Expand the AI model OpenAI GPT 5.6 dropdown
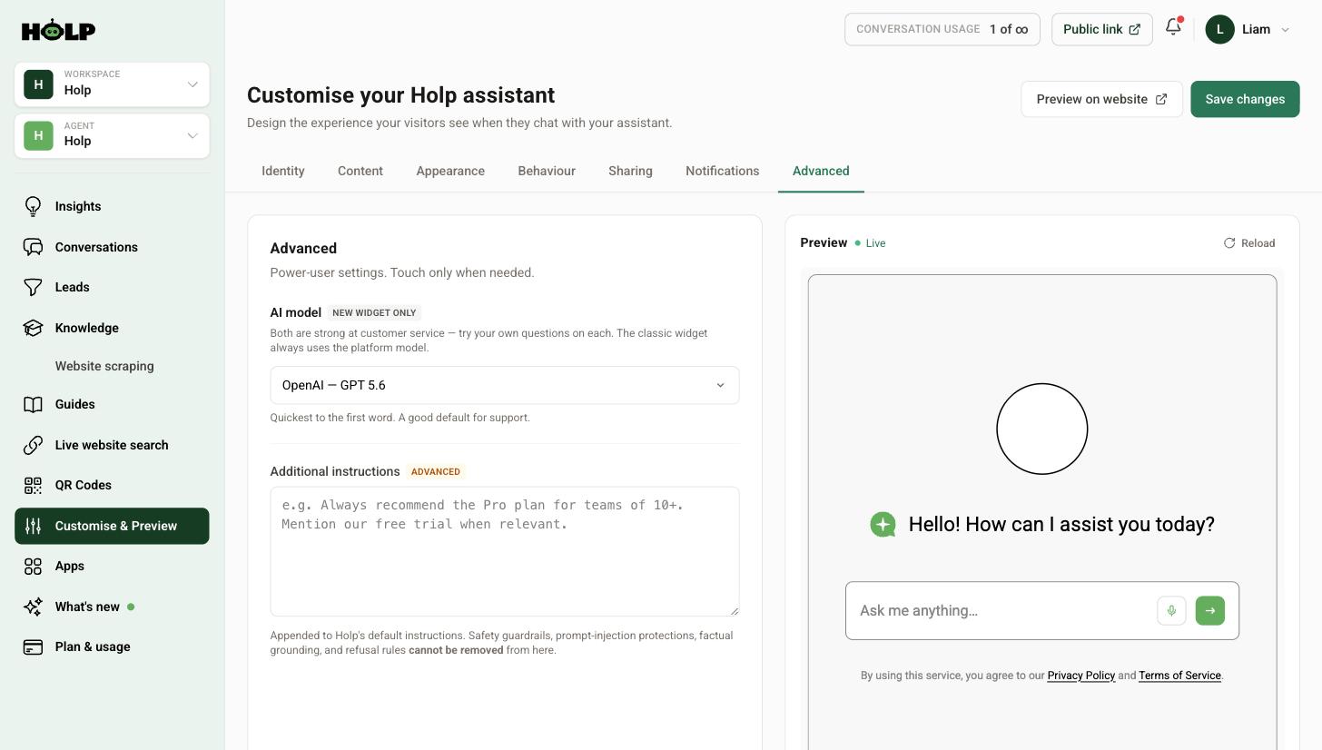The width and height of the screenshot is (1322, 750). point(504,385)
